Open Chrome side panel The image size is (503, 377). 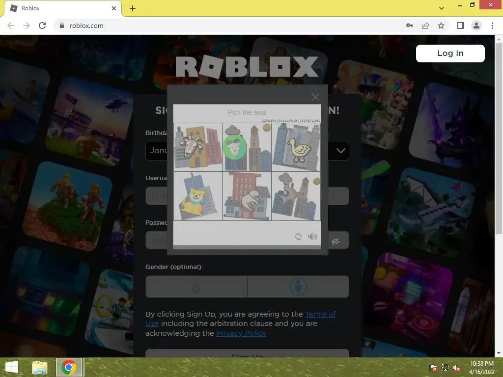coord(461,26)
